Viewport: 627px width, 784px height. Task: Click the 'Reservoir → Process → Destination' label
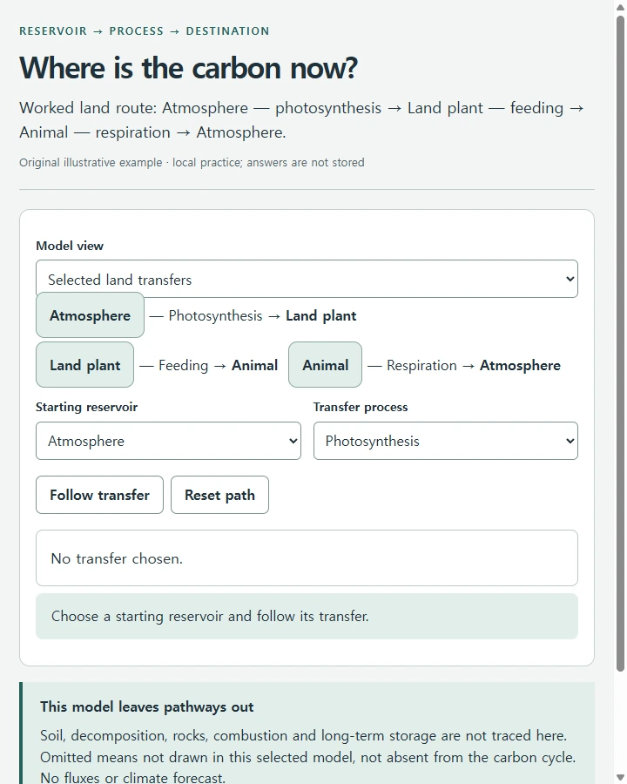(x=144, y=31)
